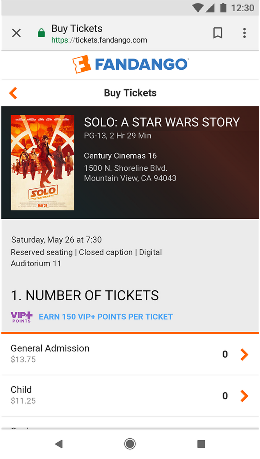Open the Solo movie poster thumbnail

click(42, 163)
